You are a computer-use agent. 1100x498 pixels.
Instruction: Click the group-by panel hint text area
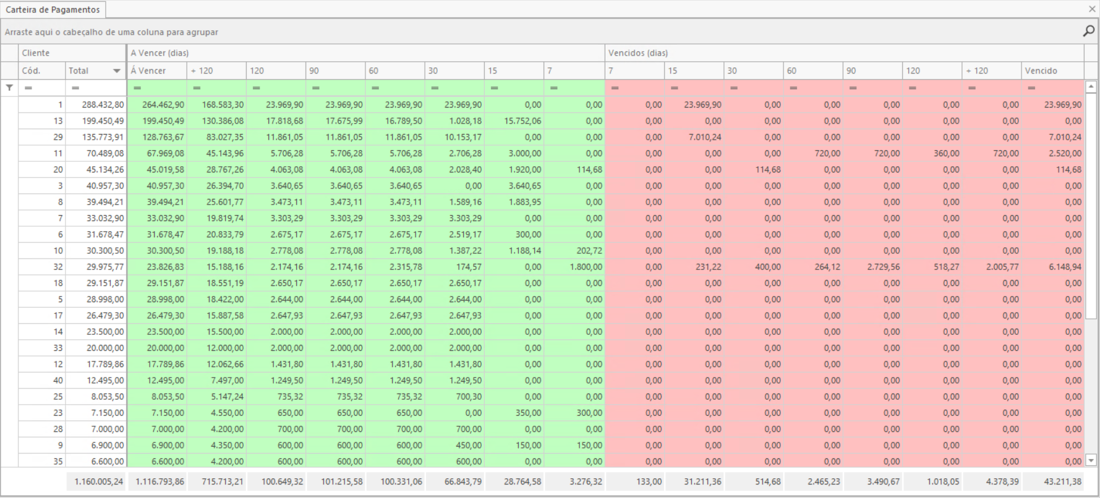112,32
